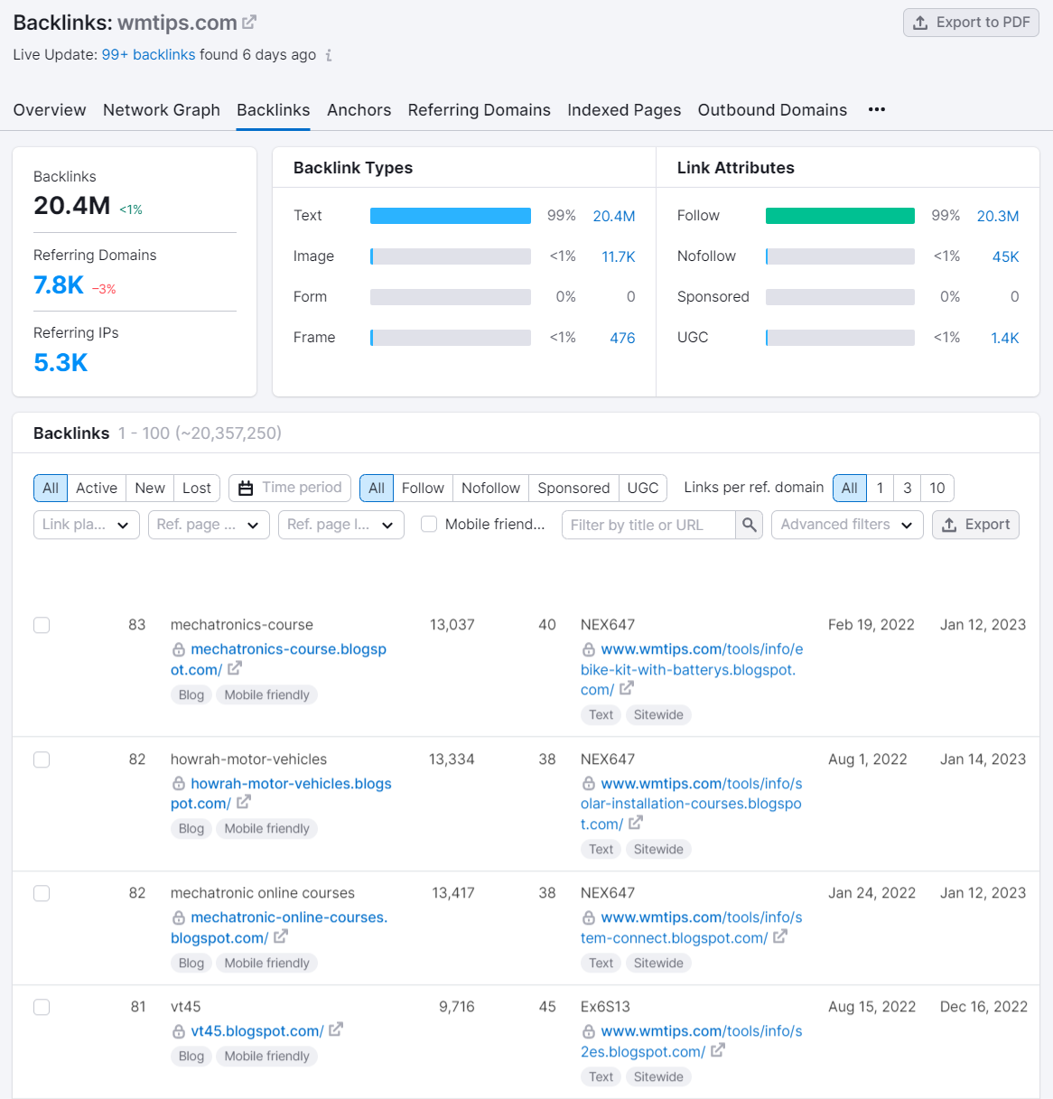Switch to the Anchors tab
Image resolution: width=1053 pixels, height=1099 pixels.
pyautogui.click(x=359, y=109)
